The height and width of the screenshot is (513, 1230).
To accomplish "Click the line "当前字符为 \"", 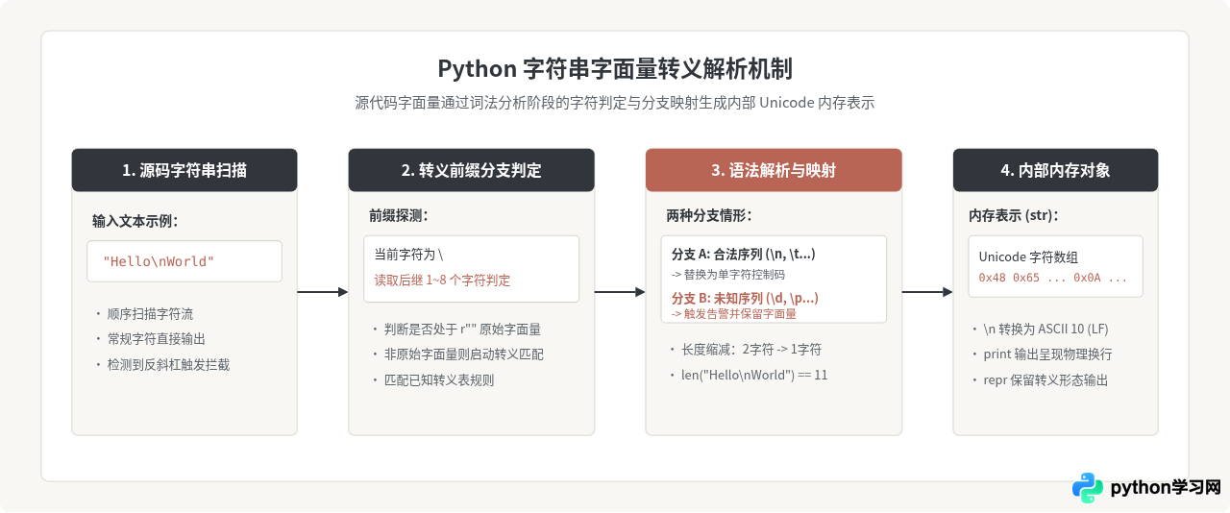I will click(408, 255).
